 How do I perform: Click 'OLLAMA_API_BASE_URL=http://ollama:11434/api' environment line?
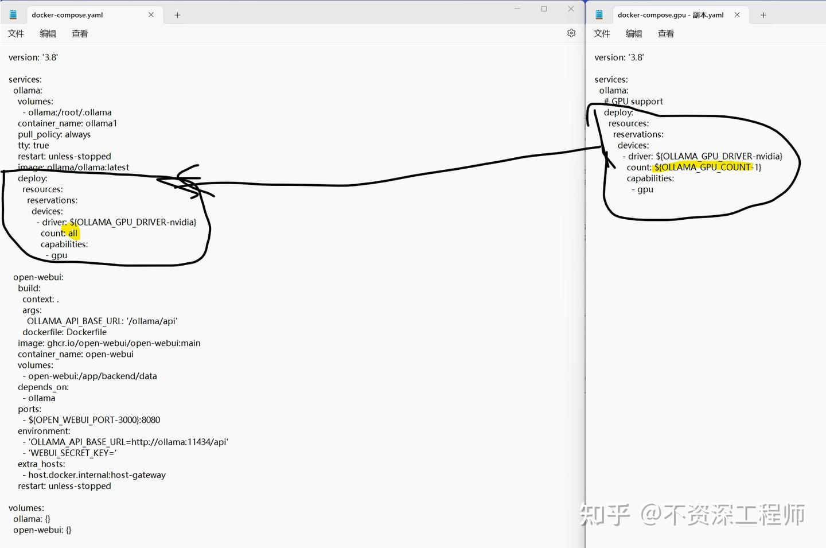[125, 442]
